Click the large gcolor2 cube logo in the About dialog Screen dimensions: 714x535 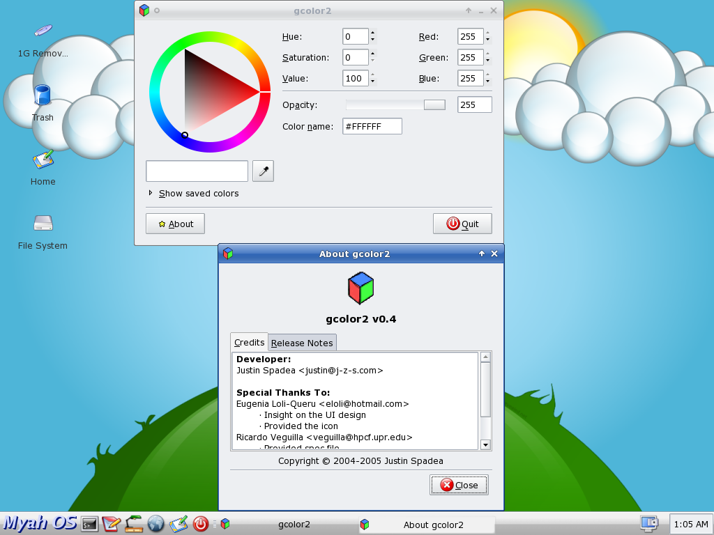(x=360, y=288)
